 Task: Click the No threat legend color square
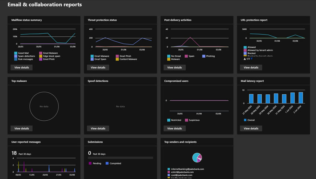[168, 56]
